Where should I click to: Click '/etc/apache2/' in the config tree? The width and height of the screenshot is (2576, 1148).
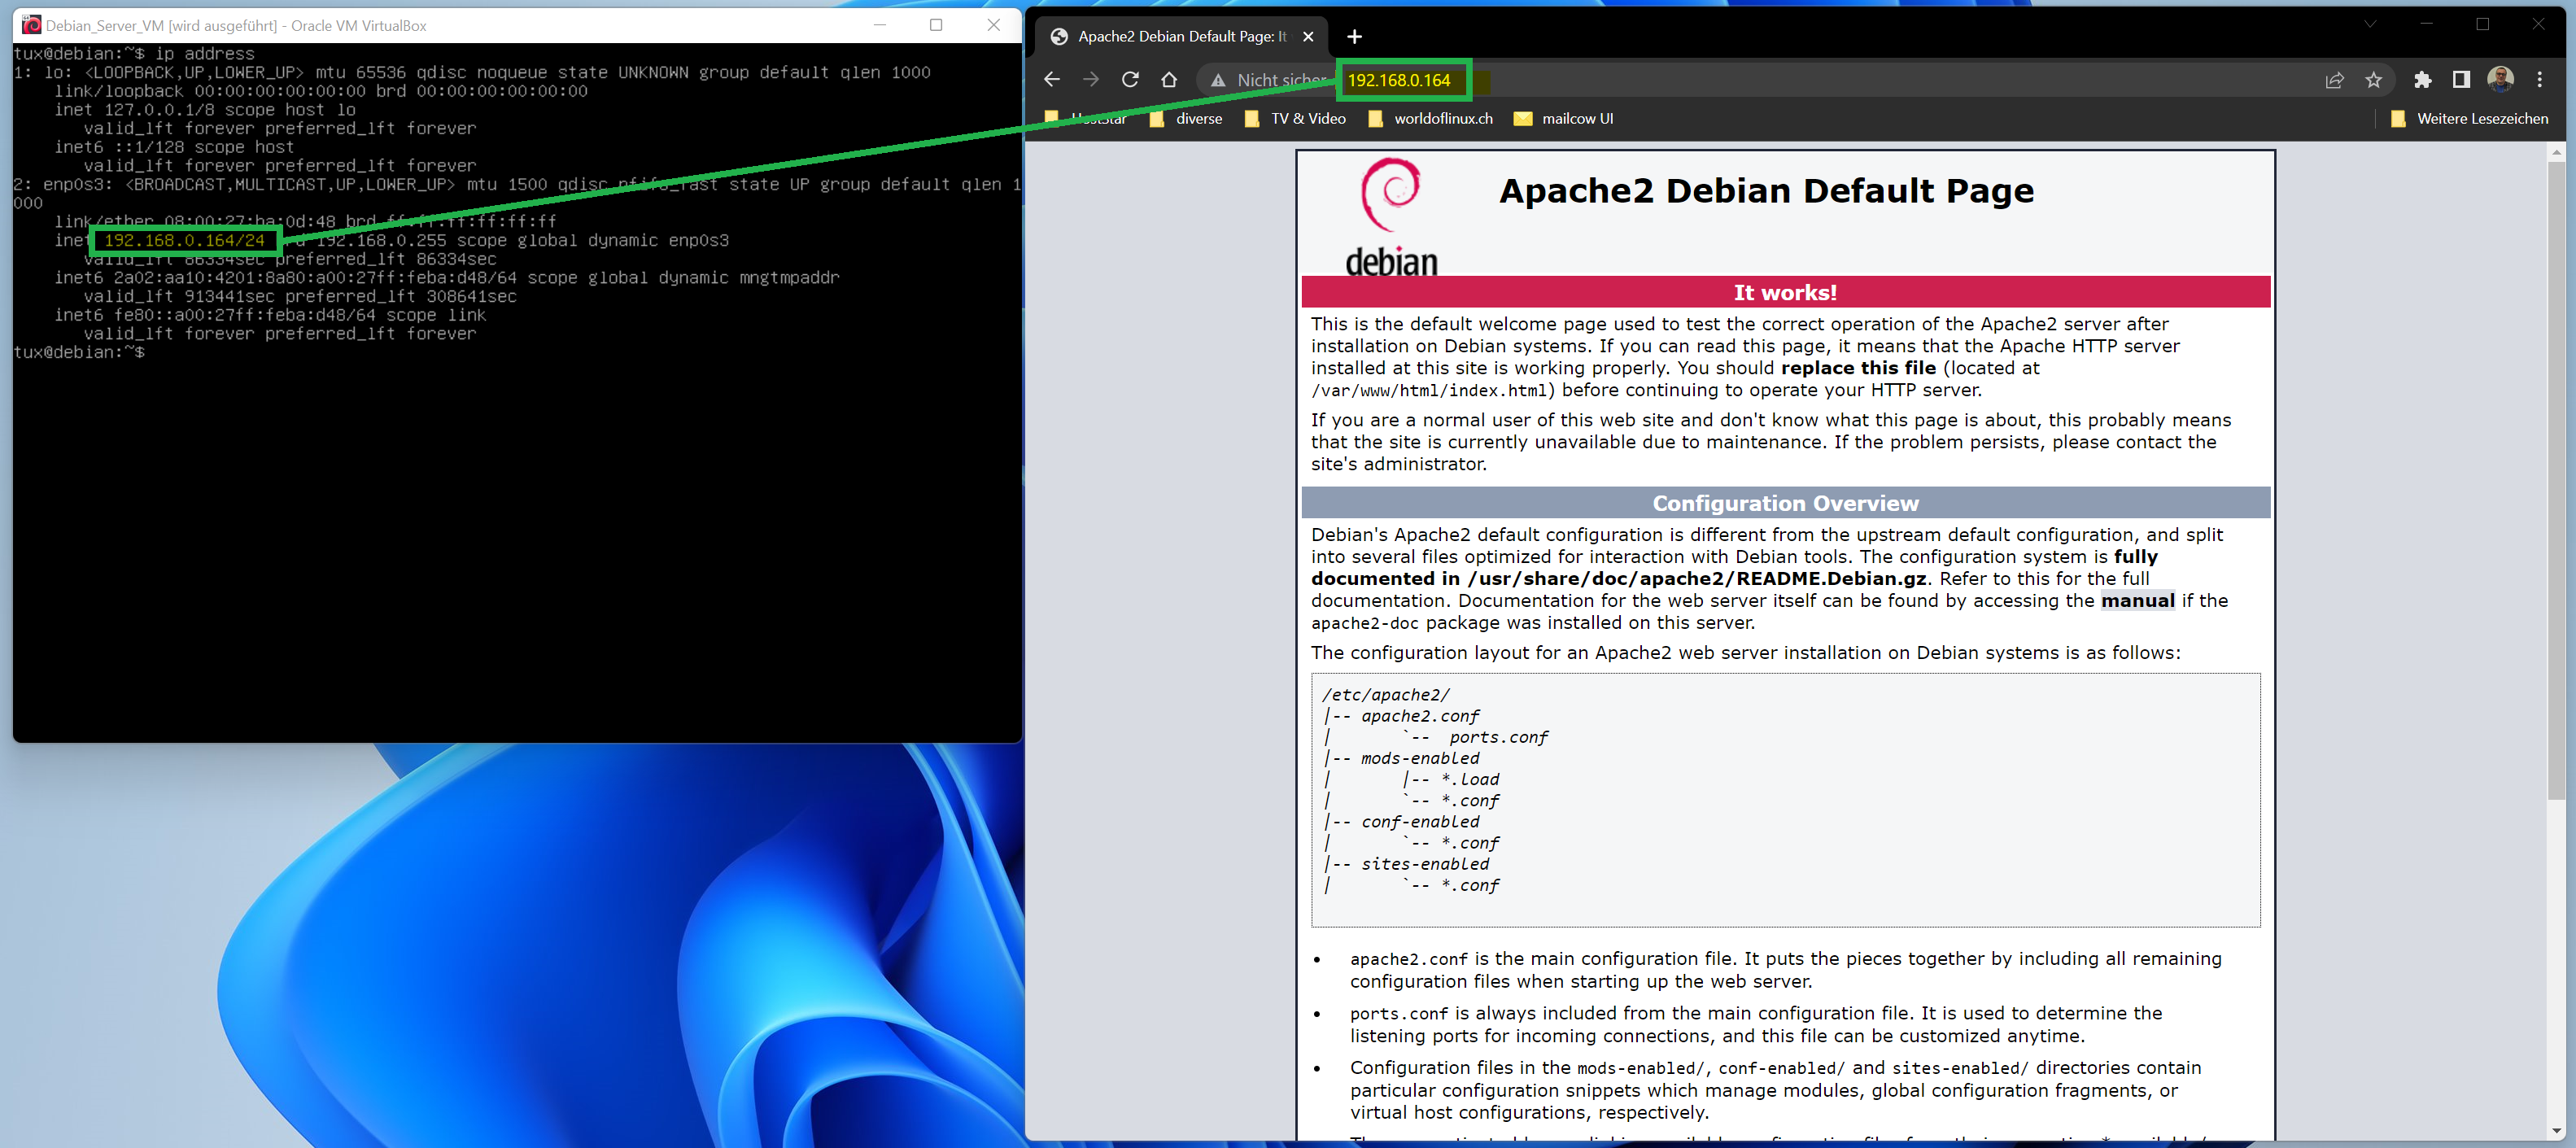coord(1385,695)
